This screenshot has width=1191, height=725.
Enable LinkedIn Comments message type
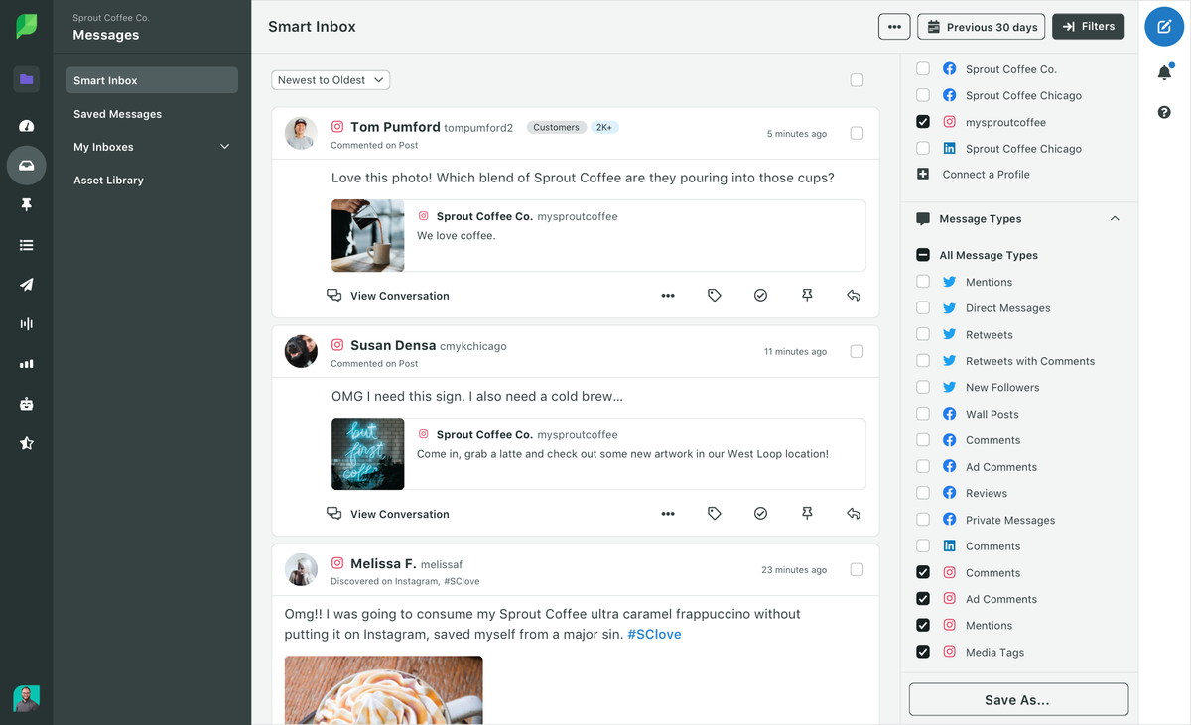coord(923,546)
